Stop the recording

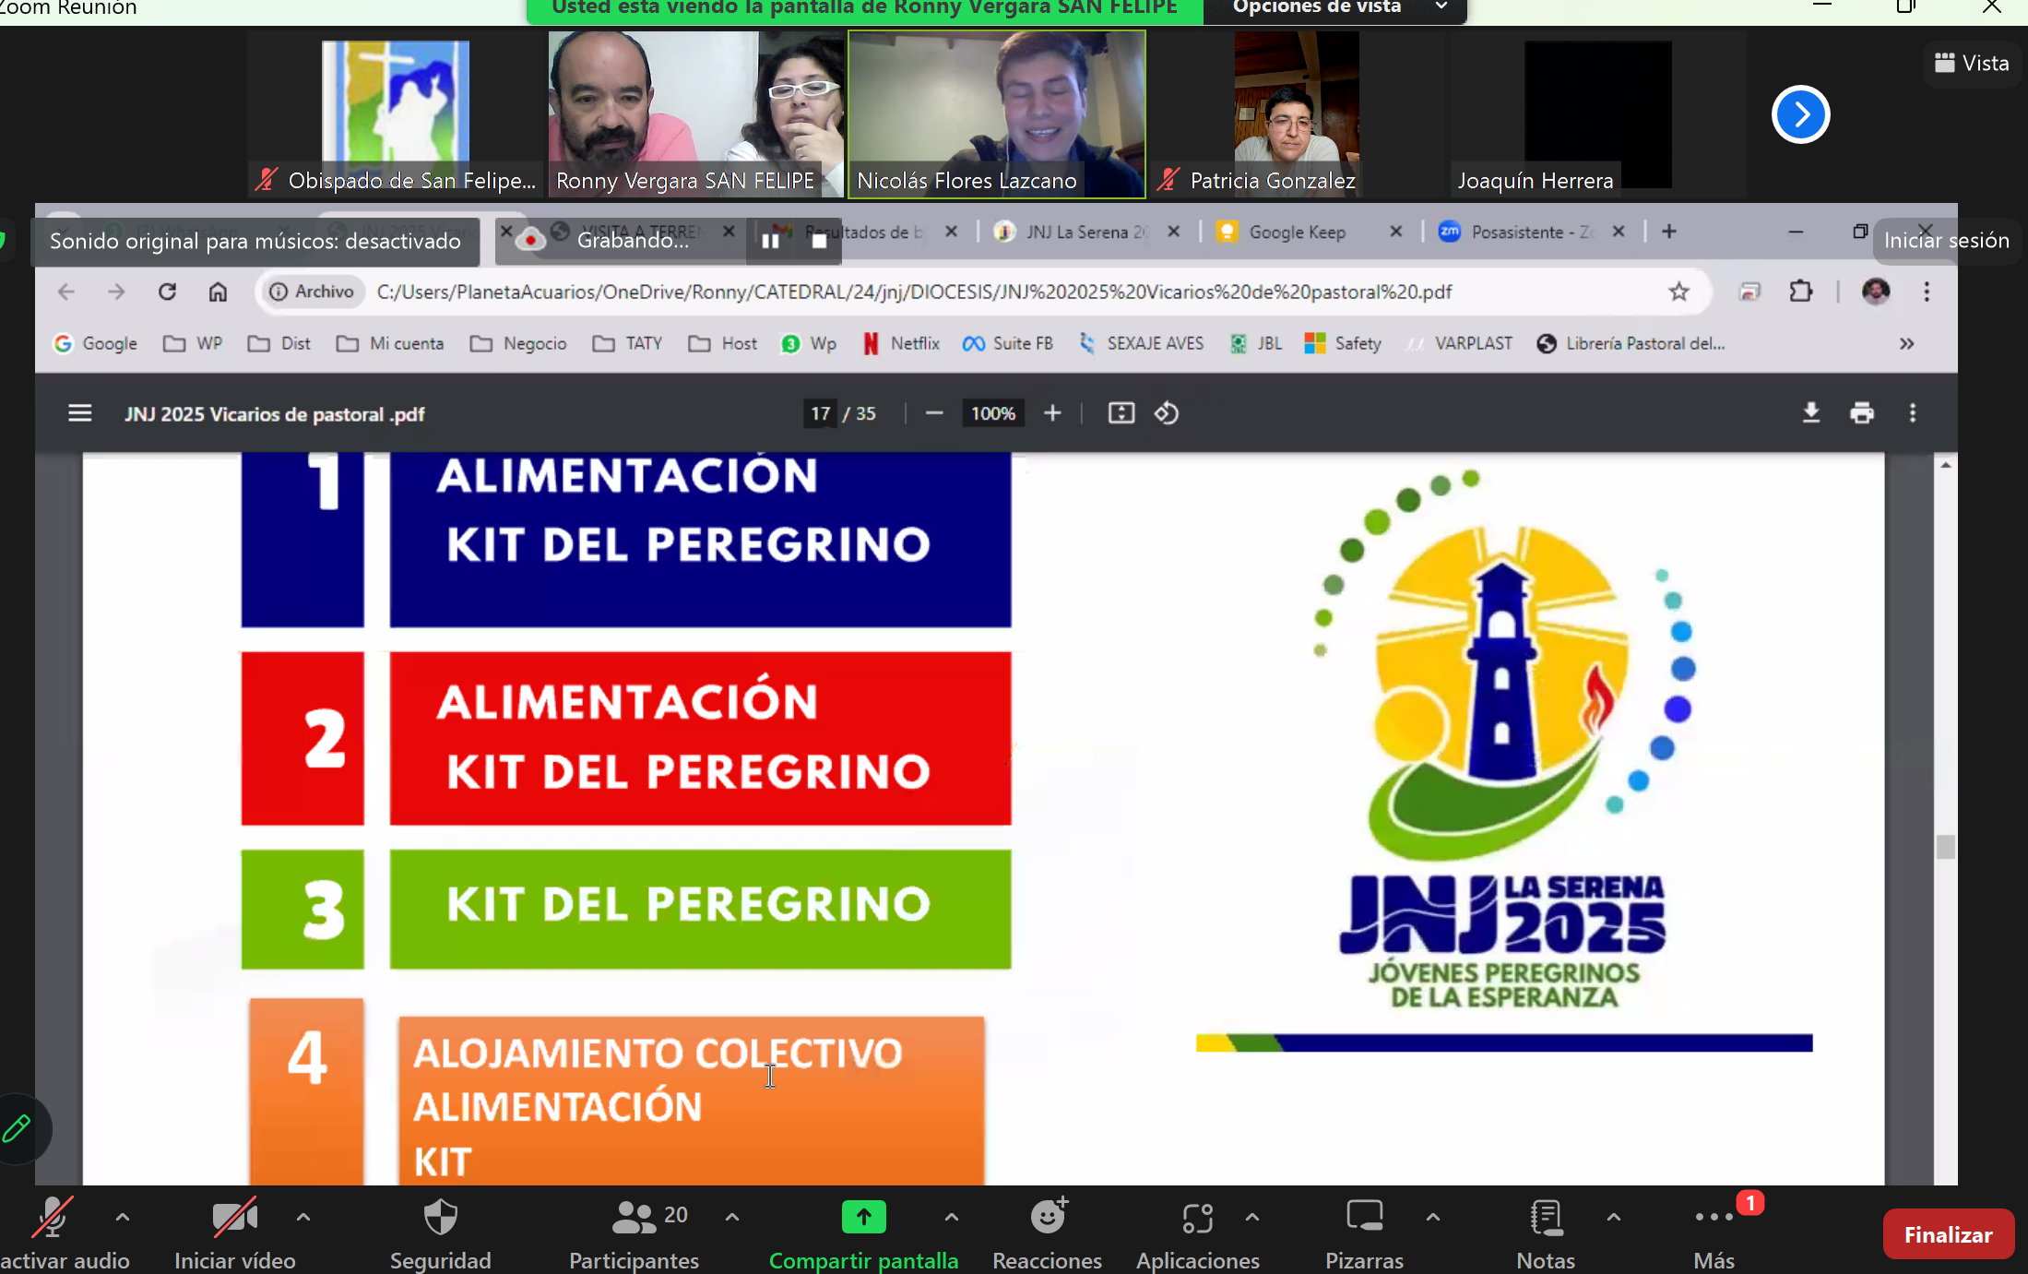click(819, 241)
